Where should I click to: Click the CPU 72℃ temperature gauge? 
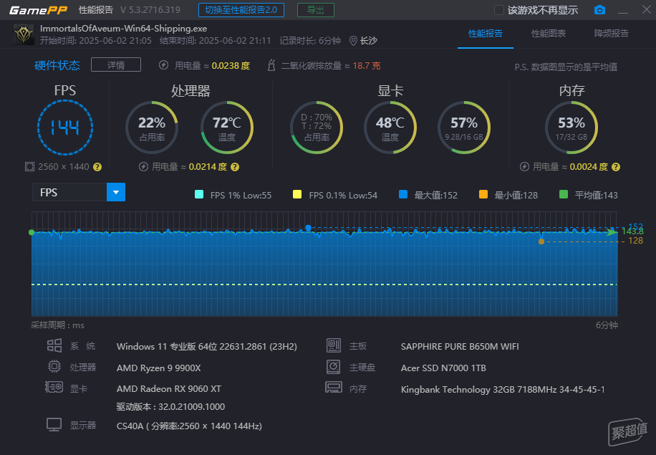point(227,128)
